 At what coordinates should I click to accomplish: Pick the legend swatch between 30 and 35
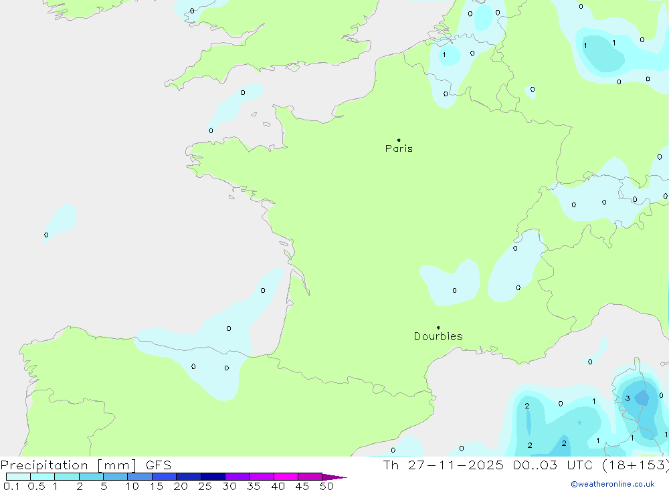point(237,477)
